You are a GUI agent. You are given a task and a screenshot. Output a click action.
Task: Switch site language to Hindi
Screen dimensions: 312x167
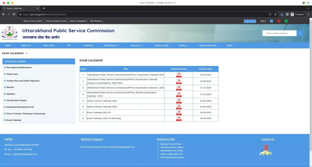pos(263,21)
